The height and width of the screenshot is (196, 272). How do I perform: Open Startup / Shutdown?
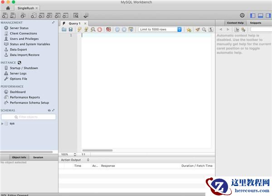pyautogui.click(x=24, y=68)
